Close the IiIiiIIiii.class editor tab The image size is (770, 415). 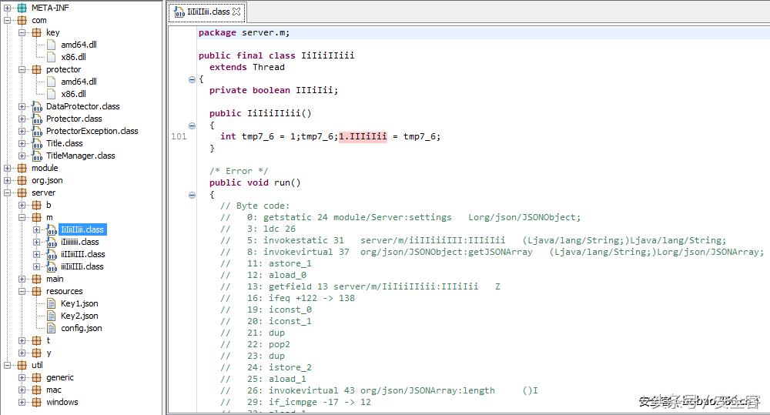(x=236, y=12)
